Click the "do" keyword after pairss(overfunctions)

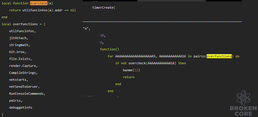[237, 56]
